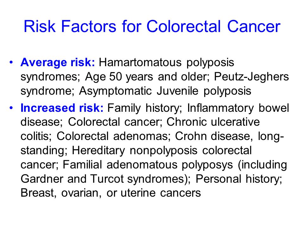Click the words 'Personal history'

[x=238, y=179]
